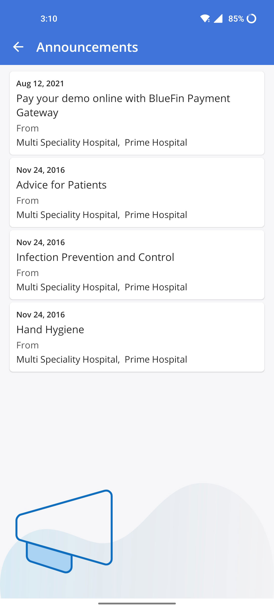The height and width of the screenshot is (609, 274).
Task: Tap the Wi-Fi status icon
Action: 205,19
